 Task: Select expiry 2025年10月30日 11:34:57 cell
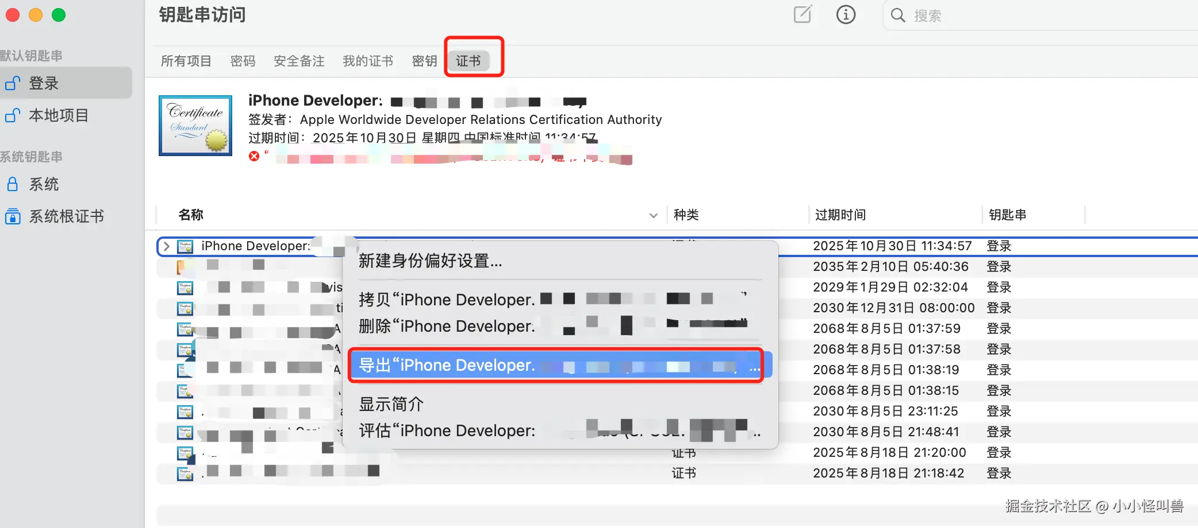click(x=892, y=246)
